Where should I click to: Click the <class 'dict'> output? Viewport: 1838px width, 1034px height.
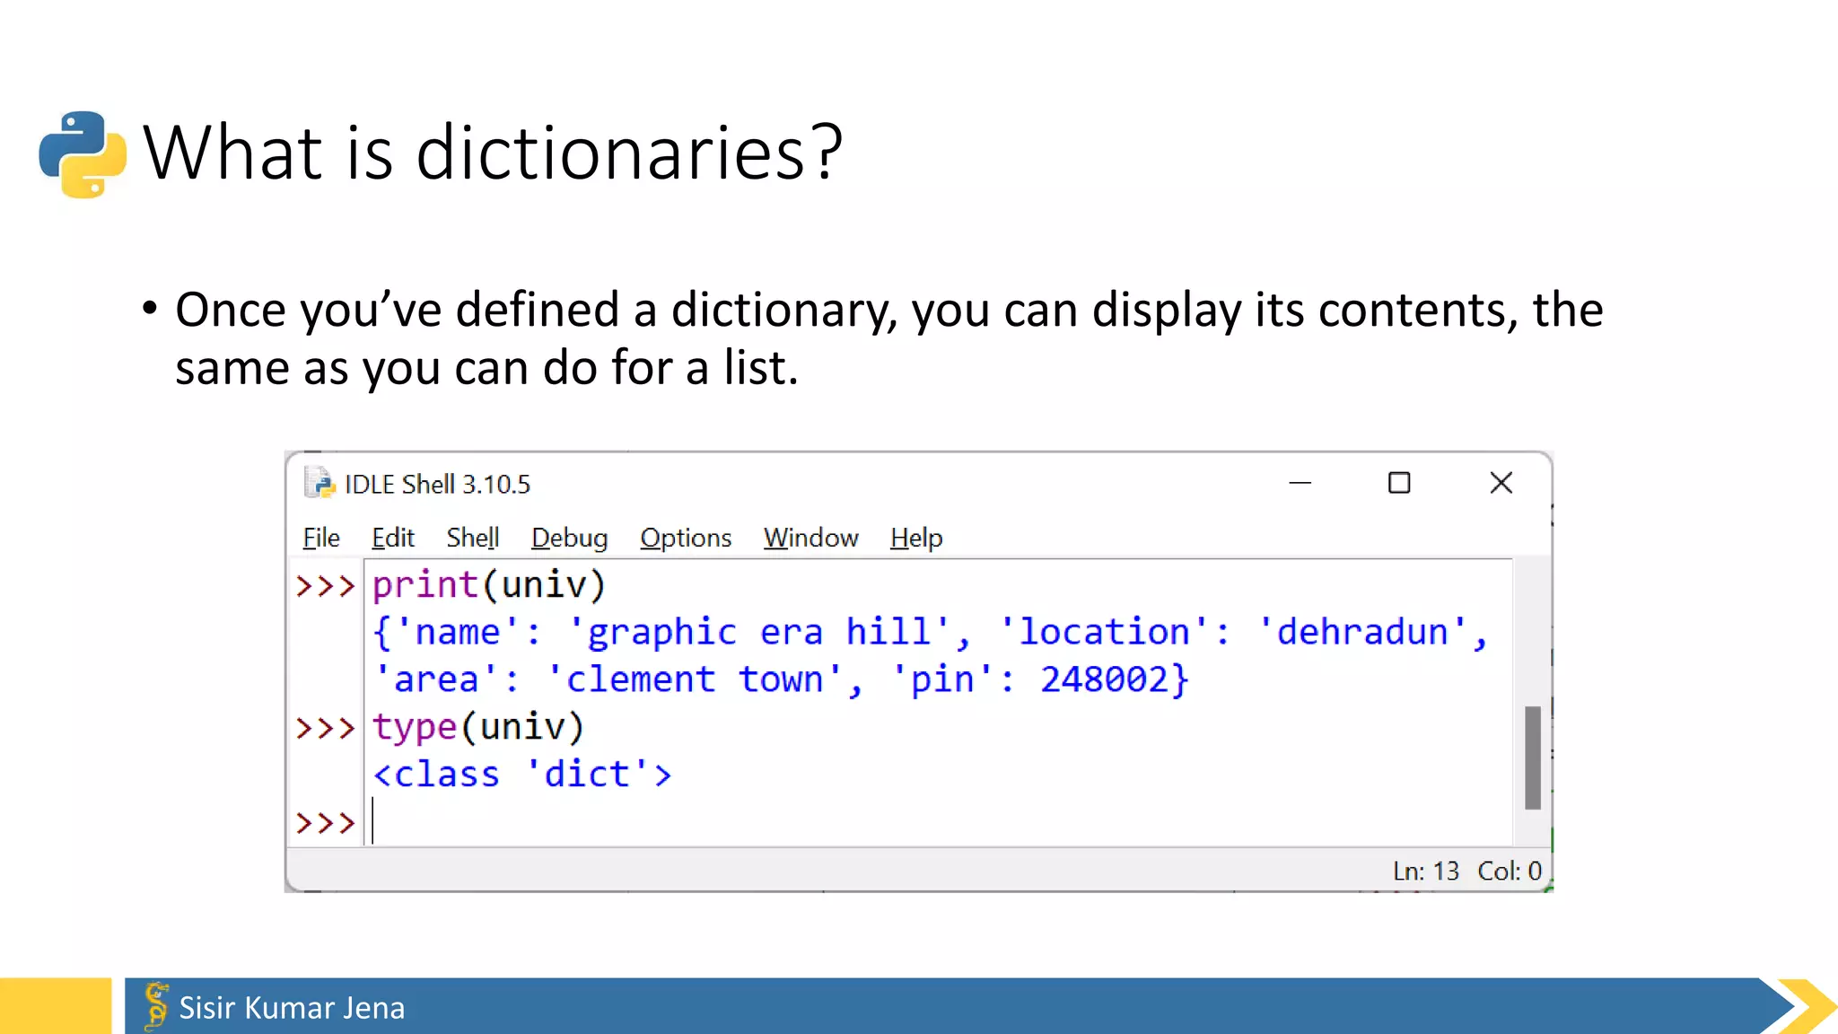521,775
